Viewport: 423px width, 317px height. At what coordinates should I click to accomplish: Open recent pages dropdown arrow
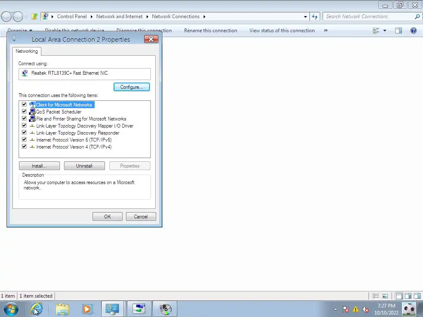click(26, 17)
